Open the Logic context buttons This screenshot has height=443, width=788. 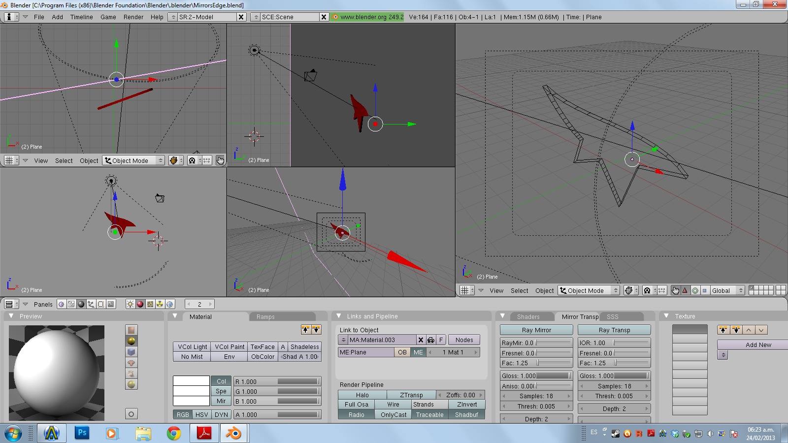(x=62, y=304)
